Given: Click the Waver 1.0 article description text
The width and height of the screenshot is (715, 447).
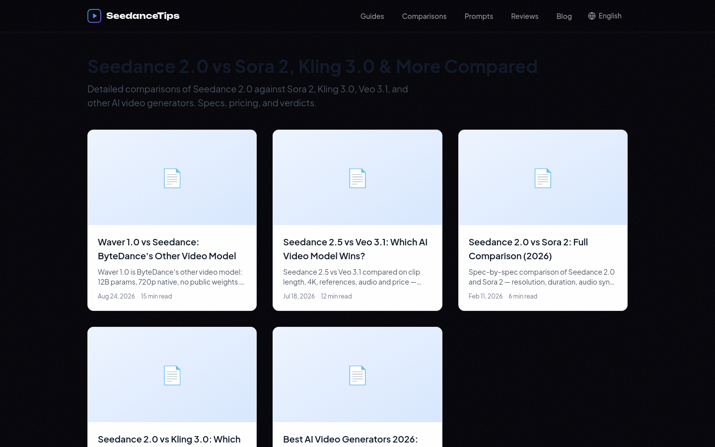Looking at the screenshot, I should pos(171,277).
